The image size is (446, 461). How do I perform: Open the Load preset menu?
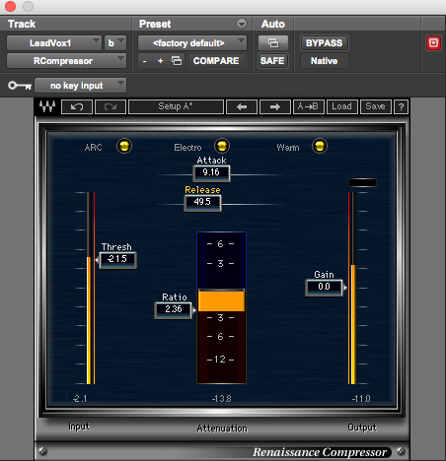[x=342, y=106]
